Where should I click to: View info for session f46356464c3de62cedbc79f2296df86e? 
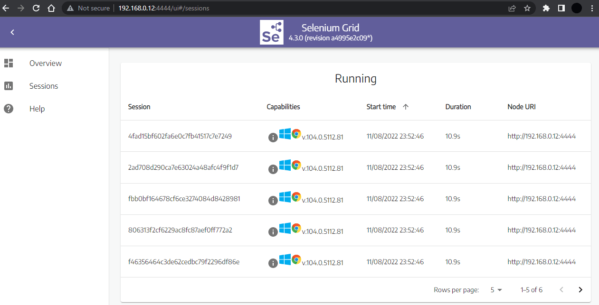click(273, 263)
